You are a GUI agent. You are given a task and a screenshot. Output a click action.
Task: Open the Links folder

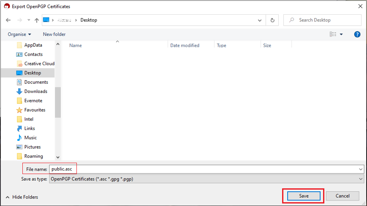coord(30,128)
